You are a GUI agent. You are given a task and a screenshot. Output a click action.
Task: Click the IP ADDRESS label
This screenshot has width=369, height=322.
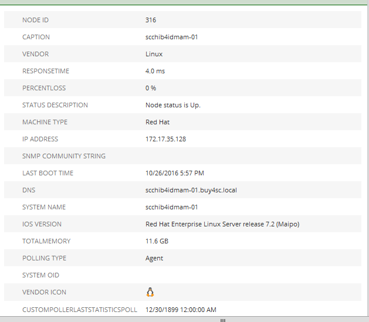pos(40,139)
